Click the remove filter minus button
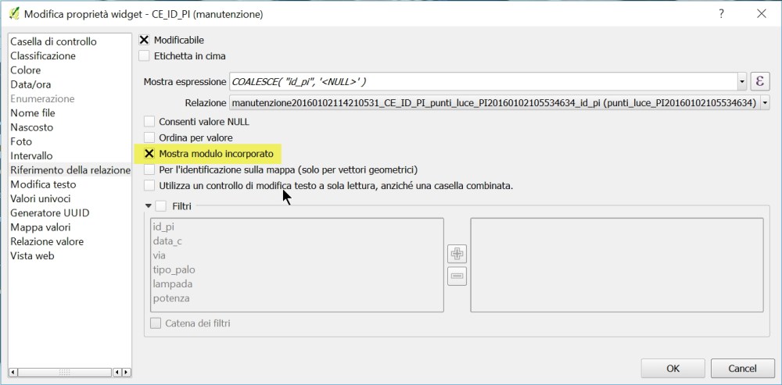 click(x=457, y=276)
